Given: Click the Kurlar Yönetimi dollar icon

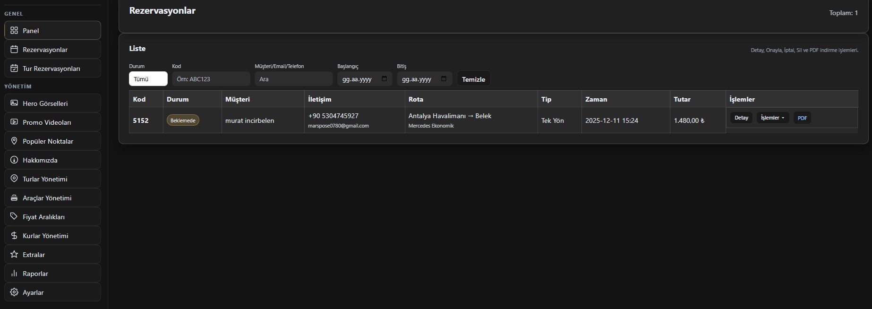Looking at the screenshot, I should click(x=14, y=236).
